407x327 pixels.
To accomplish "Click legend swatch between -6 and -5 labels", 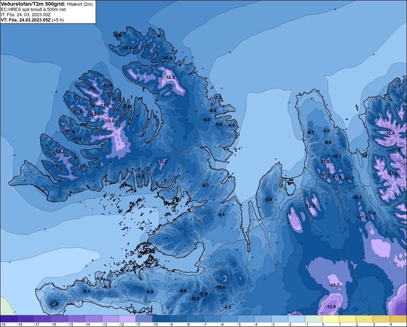I will 229,319.
